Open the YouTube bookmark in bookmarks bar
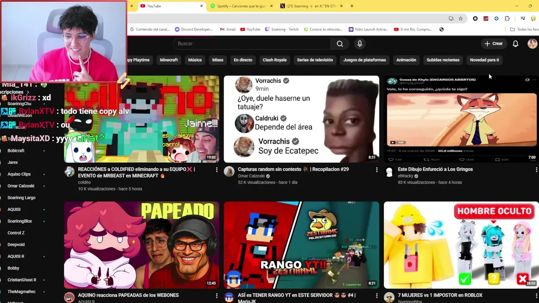 coord(250,29)
